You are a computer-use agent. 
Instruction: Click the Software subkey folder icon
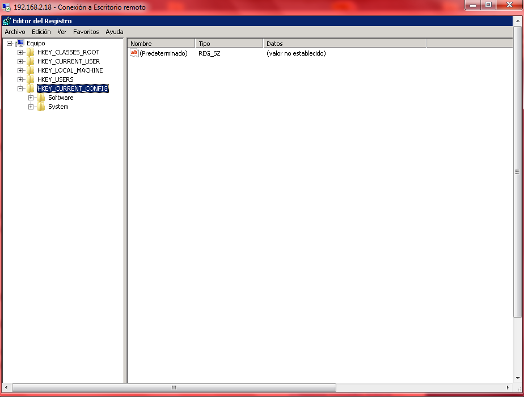[41, 98]
